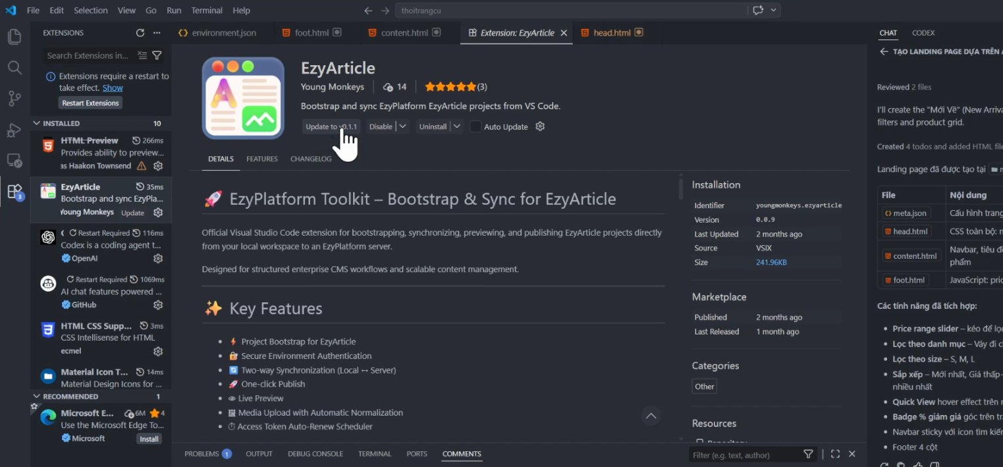This screenshot has height=467, width=1003.
Task: Switch to the head.html editor tab
Action: pos(612,33)
